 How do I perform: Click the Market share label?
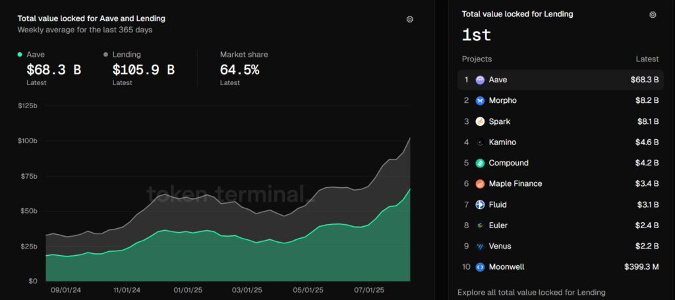(x=244, y=55)
